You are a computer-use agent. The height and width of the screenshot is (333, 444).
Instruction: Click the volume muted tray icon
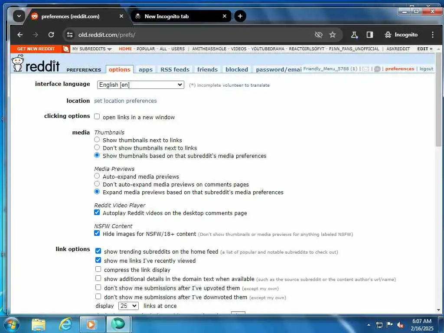(400, 325)
